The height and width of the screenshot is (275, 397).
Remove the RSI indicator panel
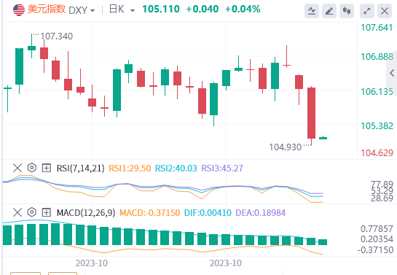point(17,168)
